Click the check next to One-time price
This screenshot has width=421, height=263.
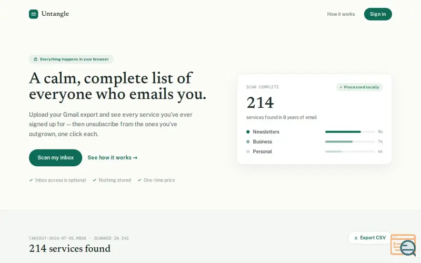139,180
